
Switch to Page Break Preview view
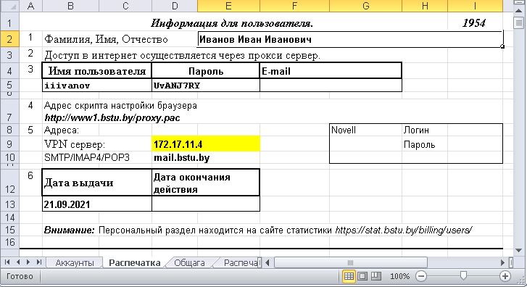click(x=375, y=276)
